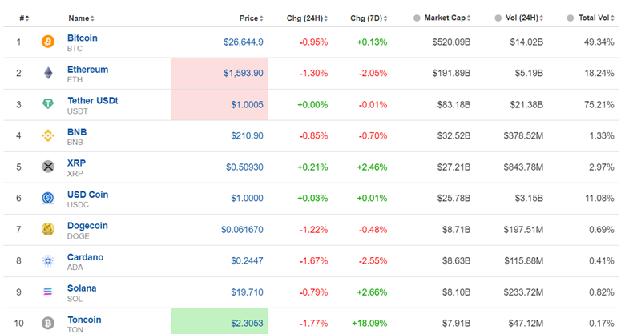Click the gray dot beside Market Cap header

tap(417, 18)
